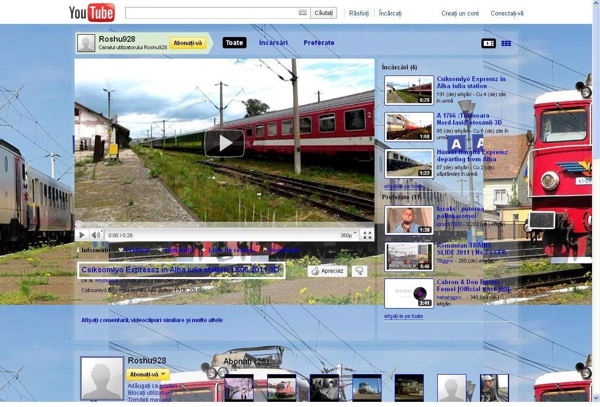Select the Preferate tab
This screenshot has width=600, height=407.
pos(319,43)
